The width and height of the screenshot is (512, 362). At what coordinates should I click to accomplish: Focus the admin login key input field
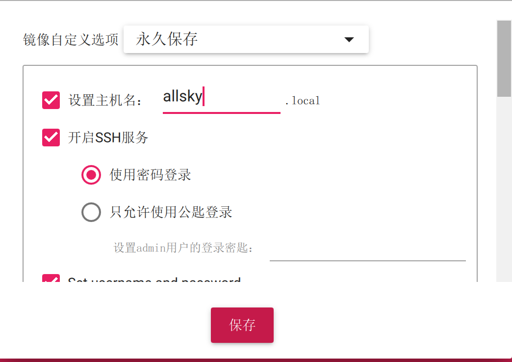tap(367, 251)
